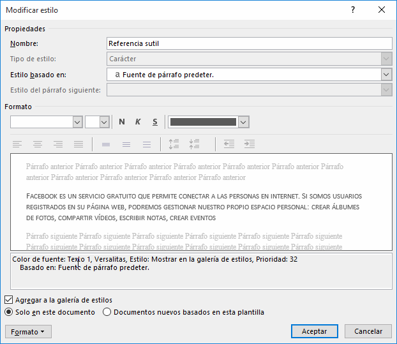Click the increase indent icon

tap(249, 144)
